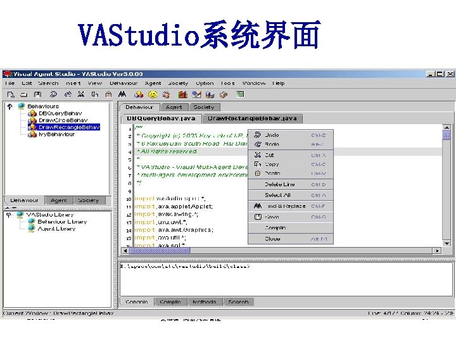The width and height of the screenshot is (456, 342).
Task: Click the Copy toolbar icon
Action: point(95,94)
